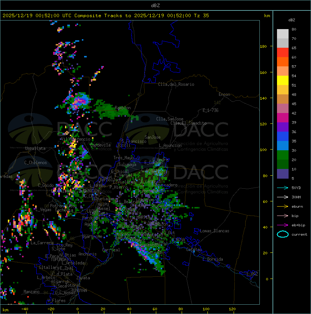
Task: Click the 'E_1-736' label on the map
Action: point(210,110)
